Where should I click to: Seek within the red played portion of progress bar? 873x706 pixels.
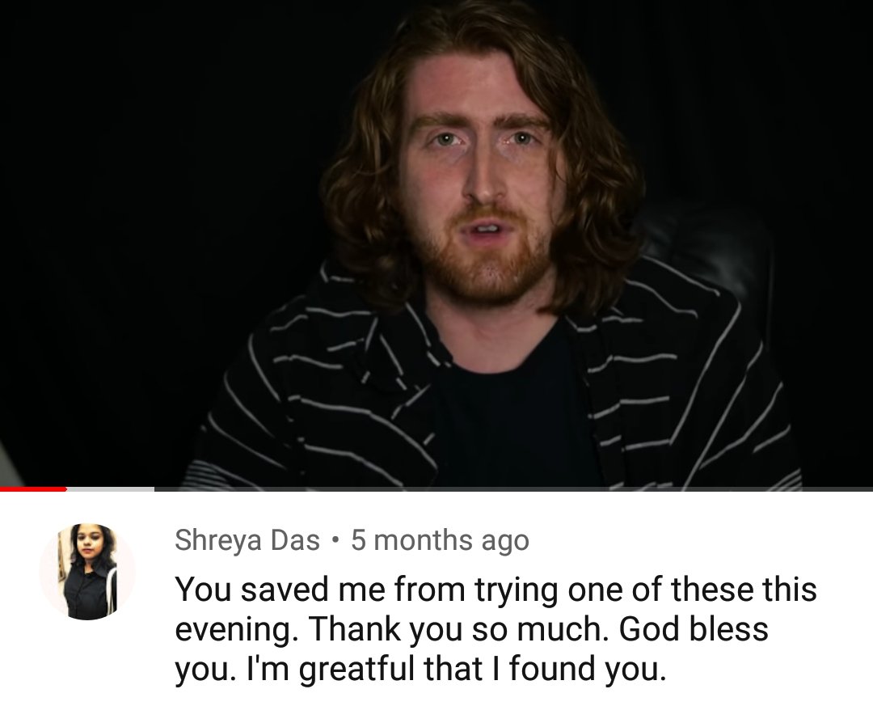[33, 489]
